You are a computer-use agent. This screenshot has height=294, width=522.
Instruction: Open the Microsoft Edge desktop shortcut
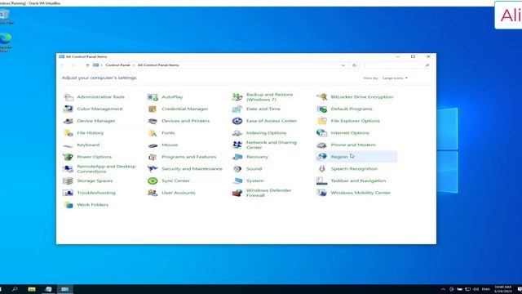pyautogui.click(x=6, y=42)
